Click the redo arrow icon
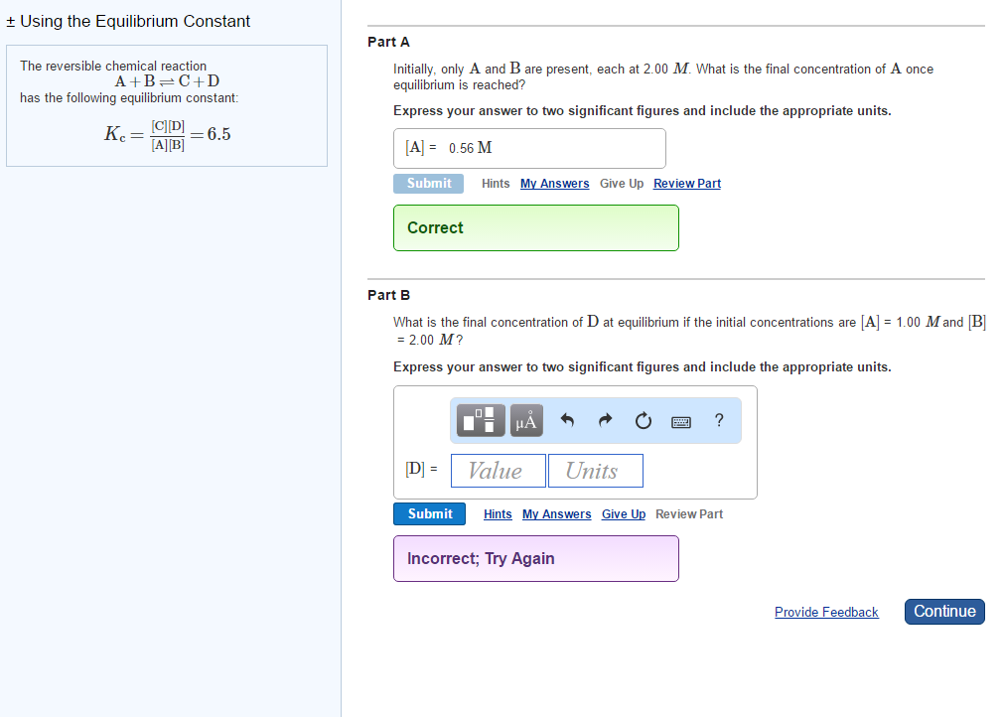 pos(605,420)
